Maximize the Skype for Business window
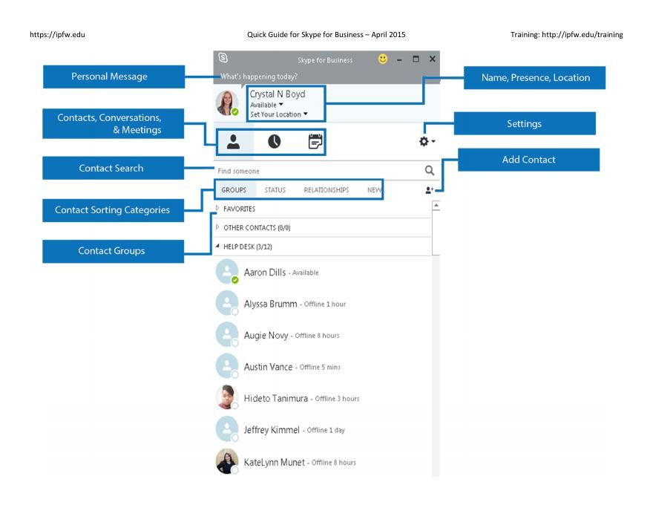 pyautogui.click(x=416, y=59)
